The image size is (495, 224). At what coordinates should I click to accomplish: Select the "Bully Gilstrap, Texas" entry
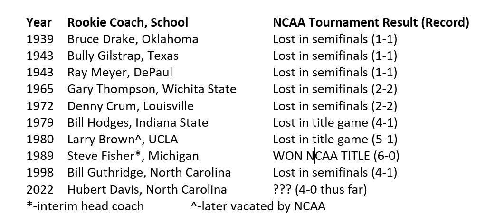tap(123, 56)
